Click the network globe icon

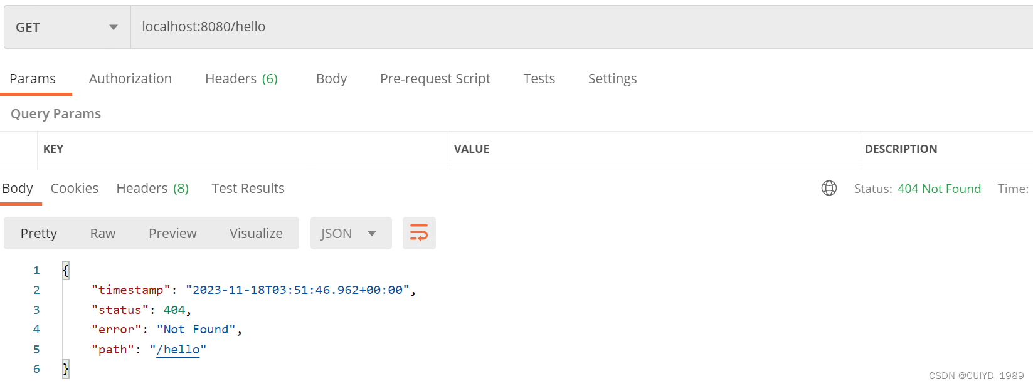coord(829,188)
